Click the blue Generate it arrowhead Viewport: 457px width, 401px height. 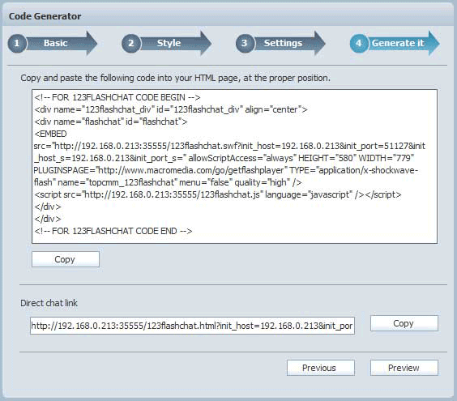[x=434, y=44]
